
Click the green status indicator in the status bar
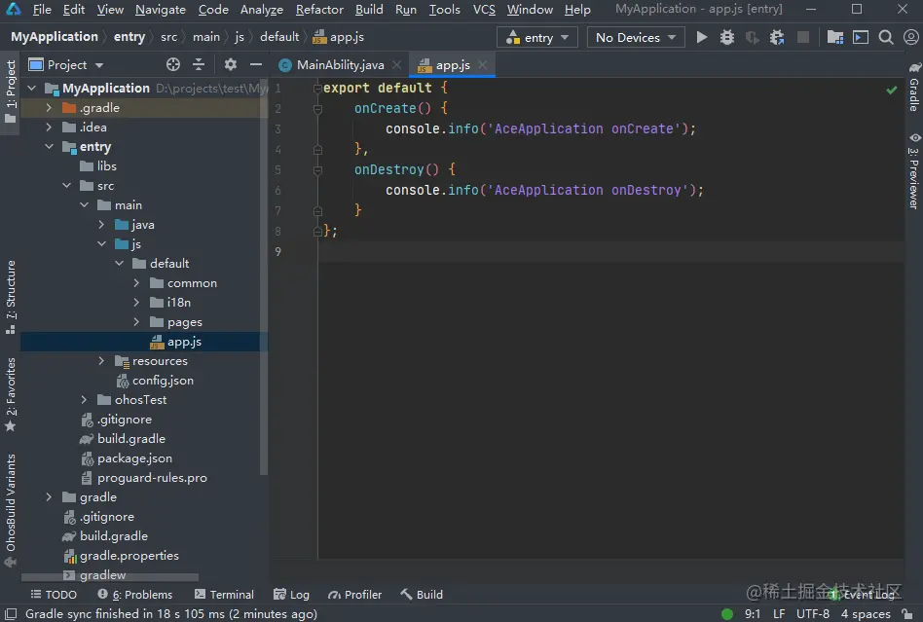[727, 614]
